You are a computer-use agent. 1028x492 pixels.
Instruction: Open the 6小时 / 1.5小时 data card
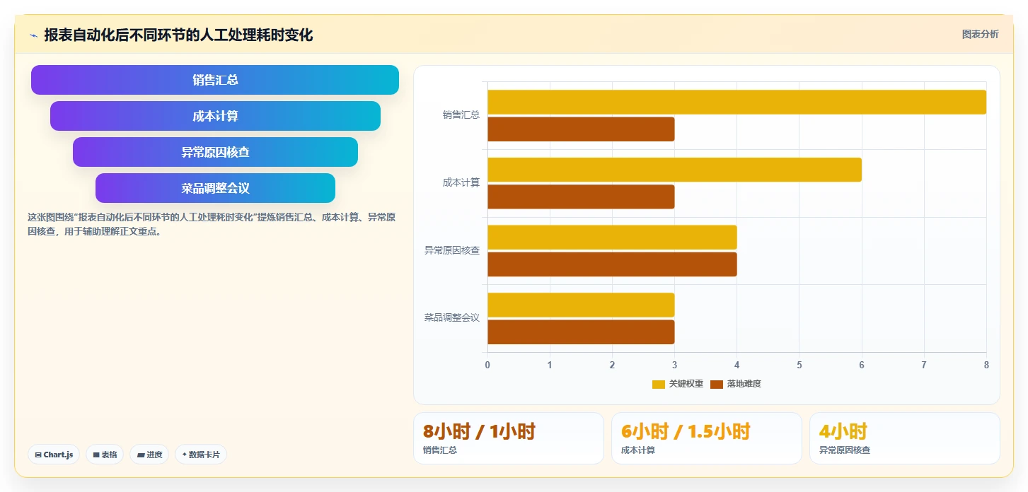pyautogui.click(x=707, y=438)
